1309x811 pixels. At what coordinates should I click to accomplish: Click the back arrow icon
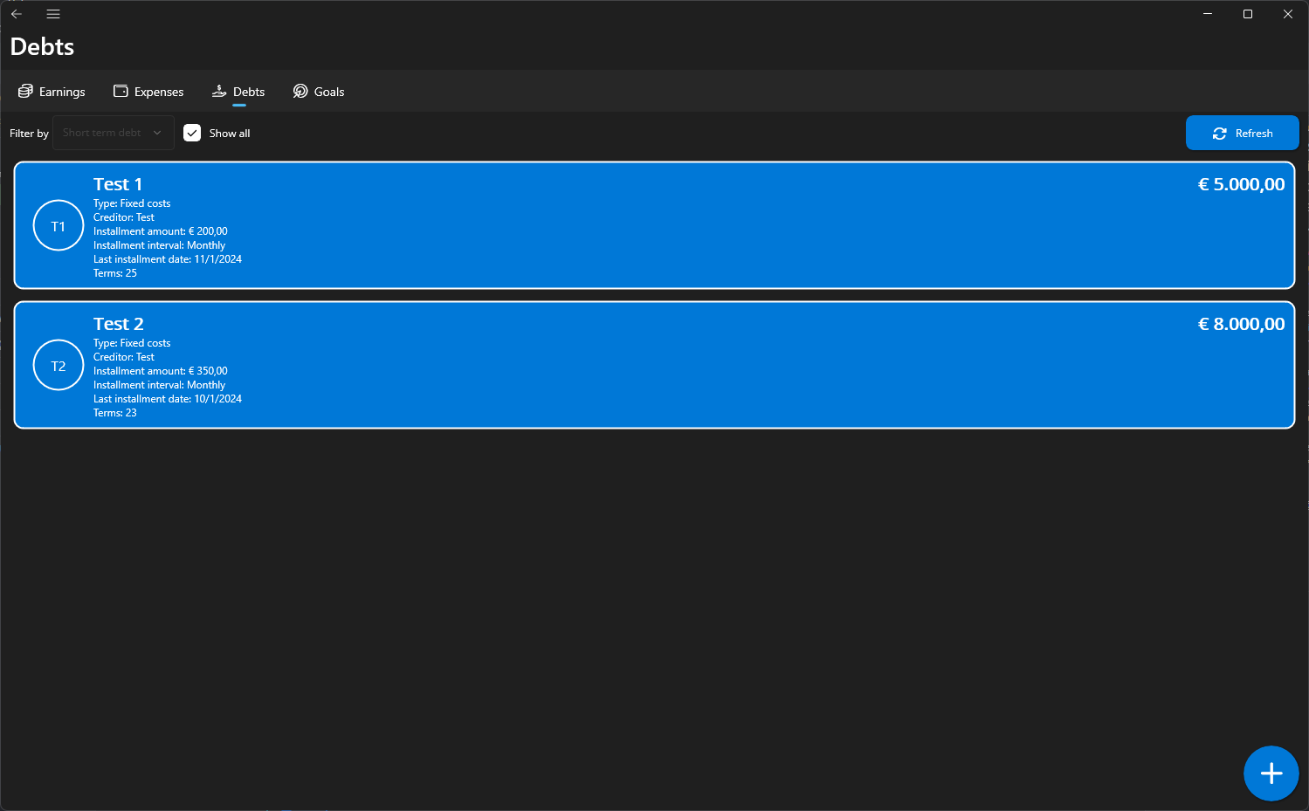(16, 14)
